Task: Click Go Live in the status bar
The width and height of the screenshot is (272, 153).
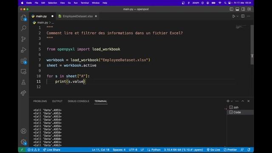Action: pyautogui.click(x=213, y=150)
